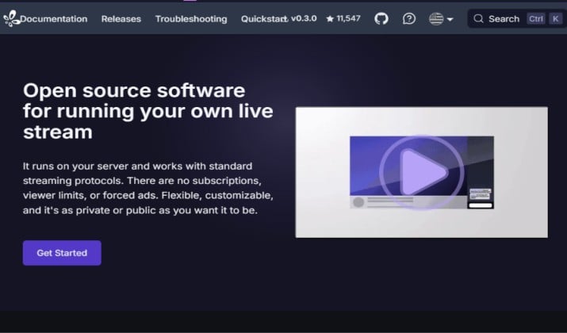567x333 pixels.
Task: Click the search magnifier icon
Action: click(x=478, y=19)
